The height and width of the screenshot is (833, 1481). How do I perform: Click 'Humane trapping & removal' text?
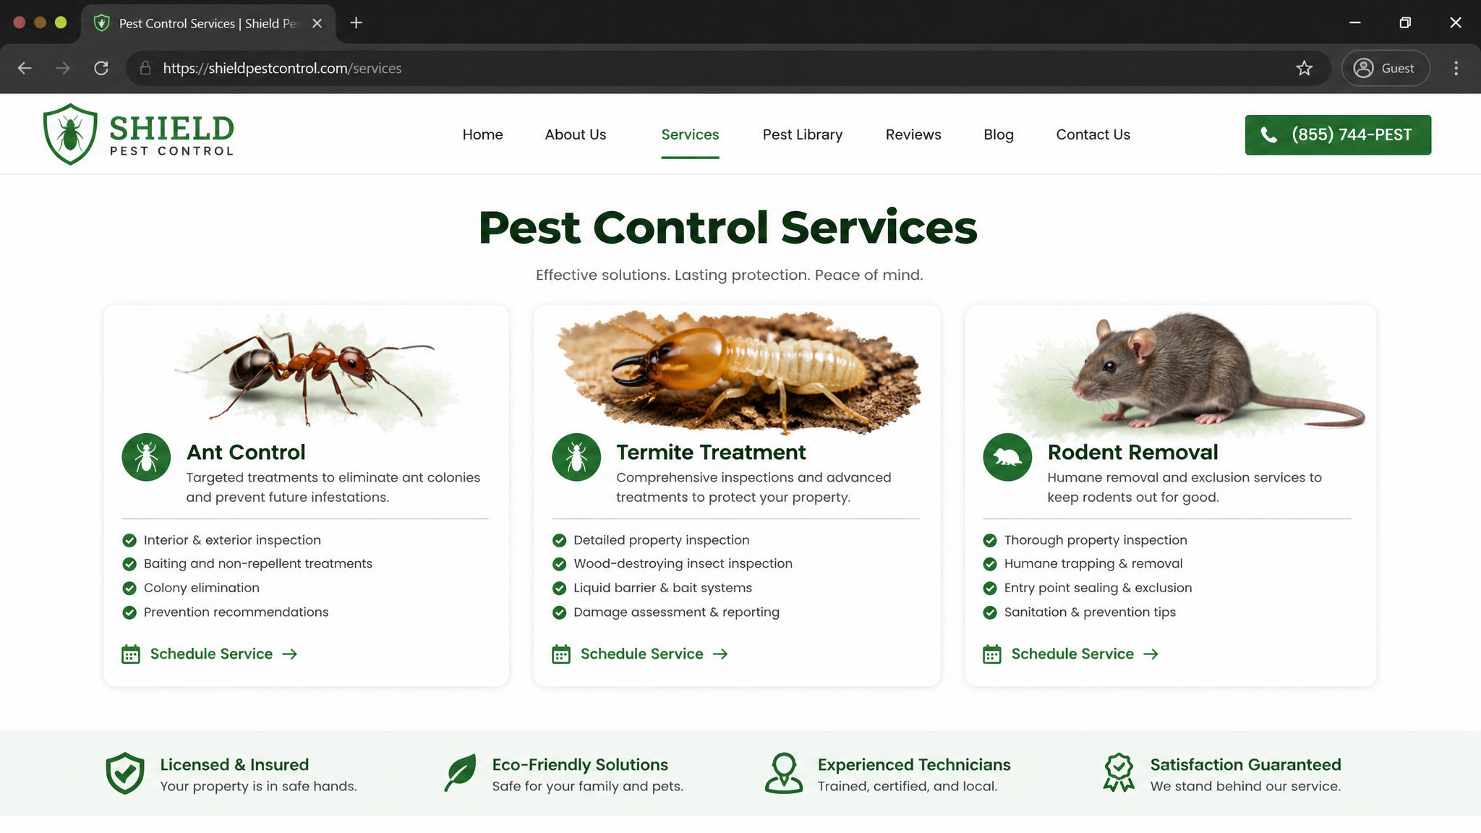pyautogui.click(x=1093, y=564)
